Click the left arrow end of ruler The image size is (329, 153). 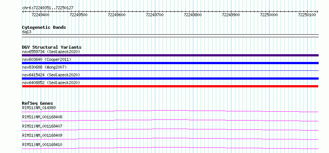tap(23, 11)
